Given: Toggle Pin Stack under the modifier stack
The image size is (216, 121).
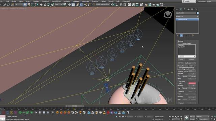Looking at the screenshot, I should [x=177, y=36].
